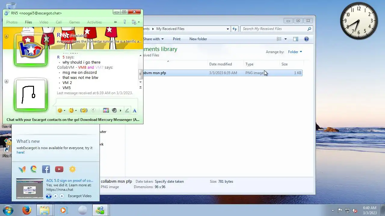
Task: Click Print in Explorer toolbar
Action: pyautogui.click(x=177, y=39)
